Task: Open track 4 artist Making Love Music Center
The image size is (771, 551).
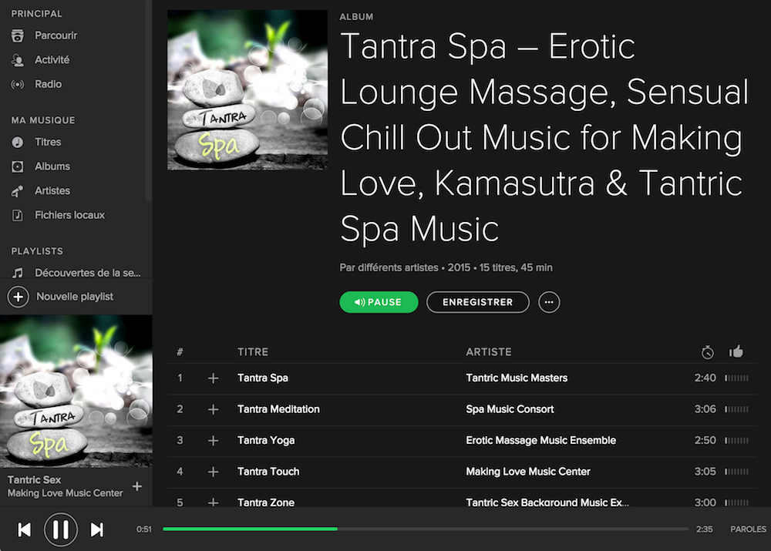Action: tap(528, 472)
